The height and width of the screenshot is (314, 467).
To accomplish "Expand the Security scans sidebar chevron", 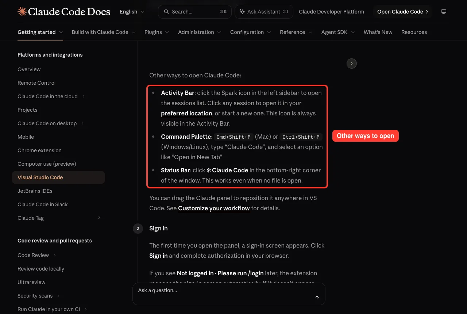I will click(x=58, y=296).
